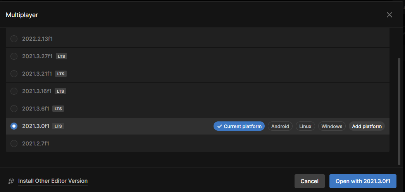Select the 2022.2.13f1 editor version radio
Image resolution: width=405 pixels, height=192 pixels.
pyautogui.click(x=14, y=39)
